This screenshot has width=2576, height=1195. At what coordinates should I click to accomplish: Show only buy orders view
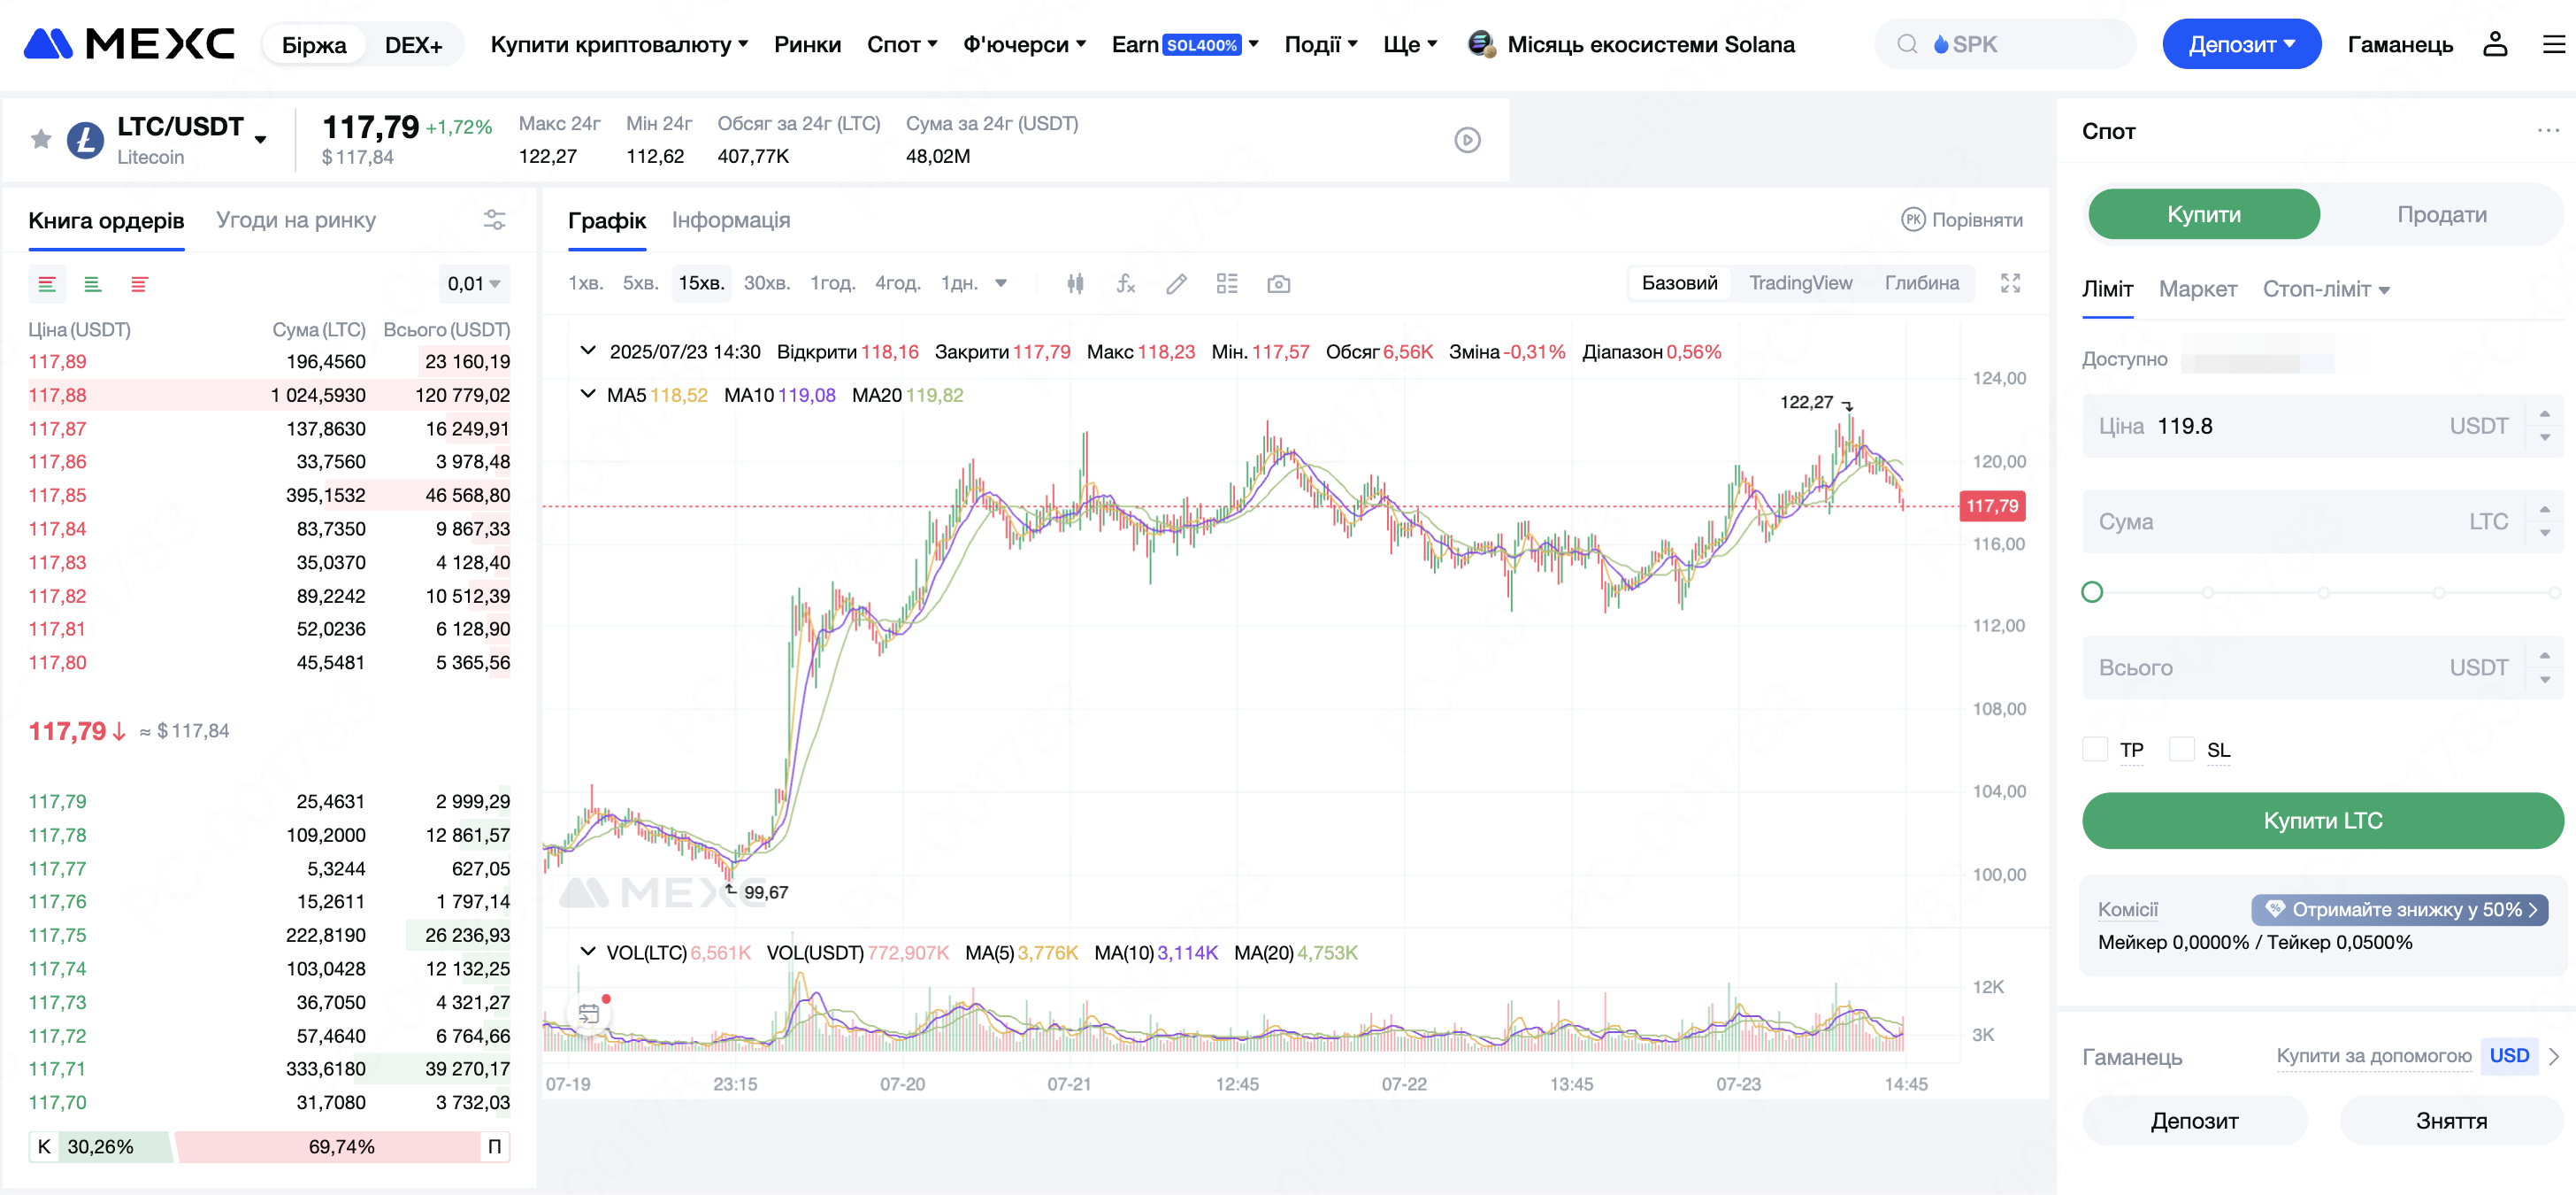93,284
